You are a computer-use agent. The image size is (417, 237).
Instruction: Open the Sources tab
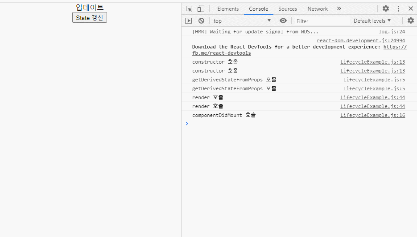(x=288, y=9)
